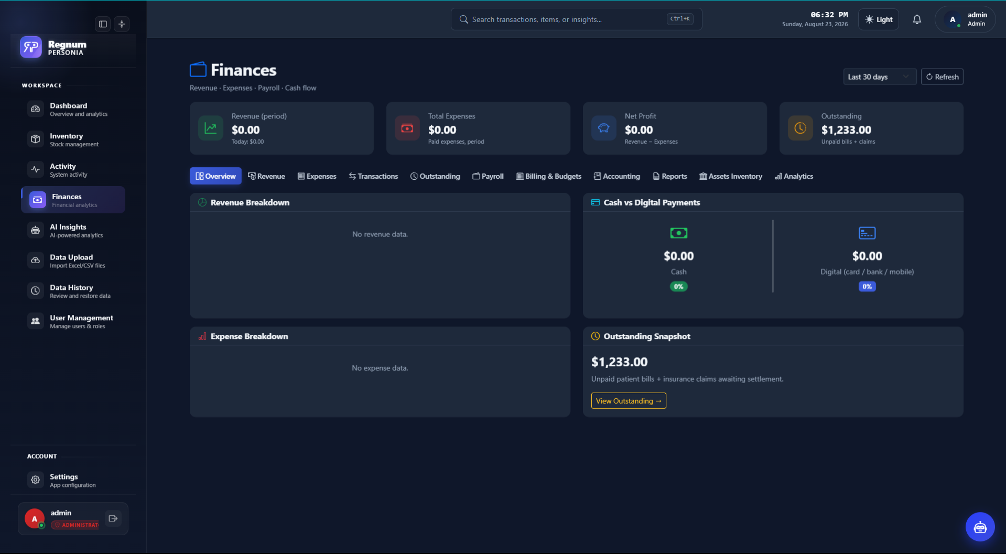1006x554 pixels.
Task: Switch to the Overview tab
Action: click(215, 176)
